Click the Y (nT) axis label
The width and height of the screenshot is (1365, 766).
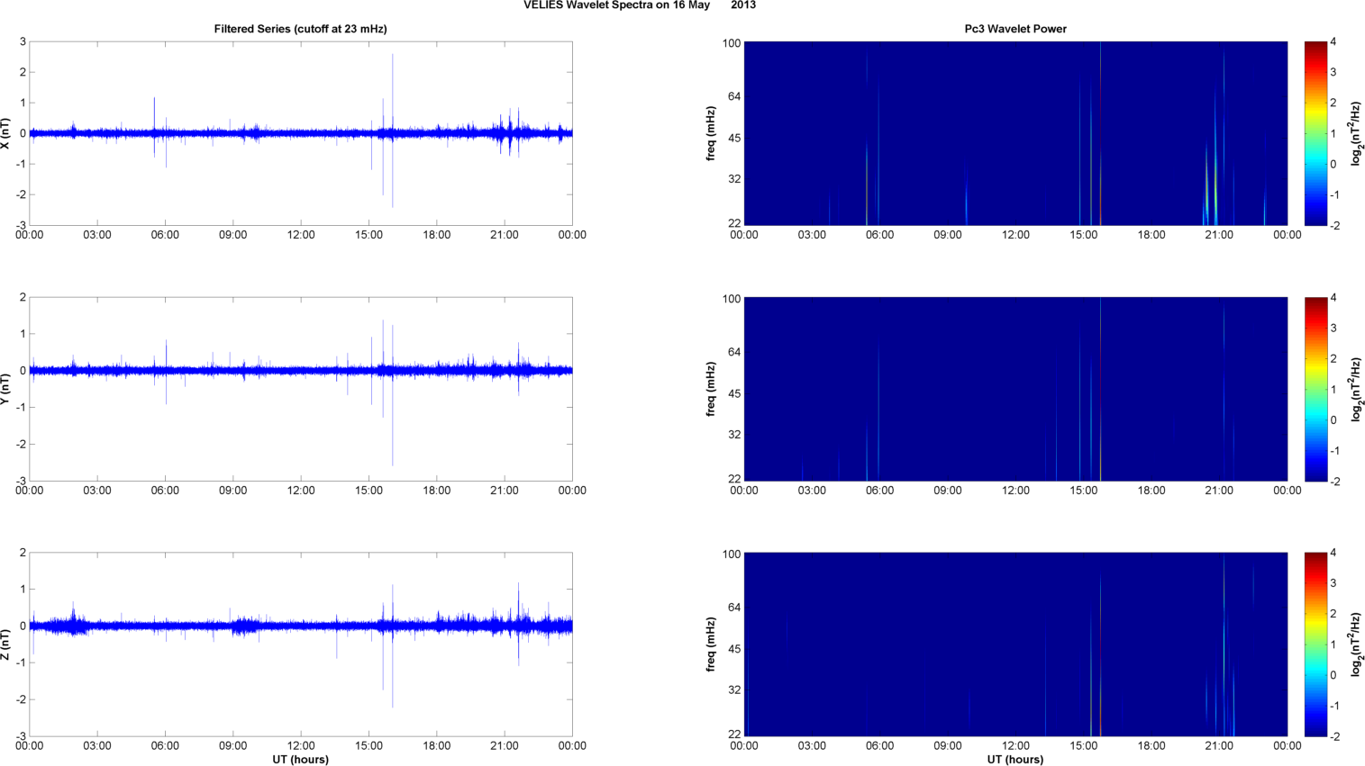(6, 389)
